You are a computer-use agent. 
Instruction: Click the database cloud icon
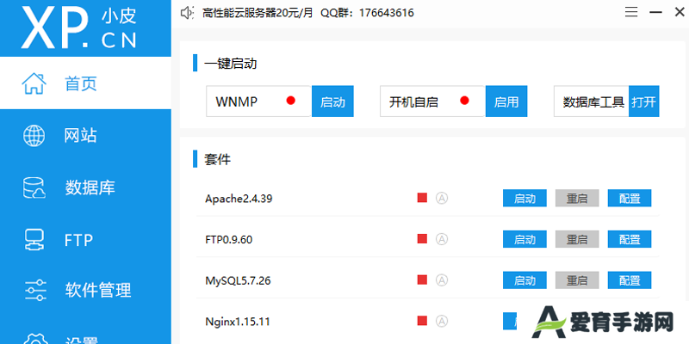coord(34,187)
